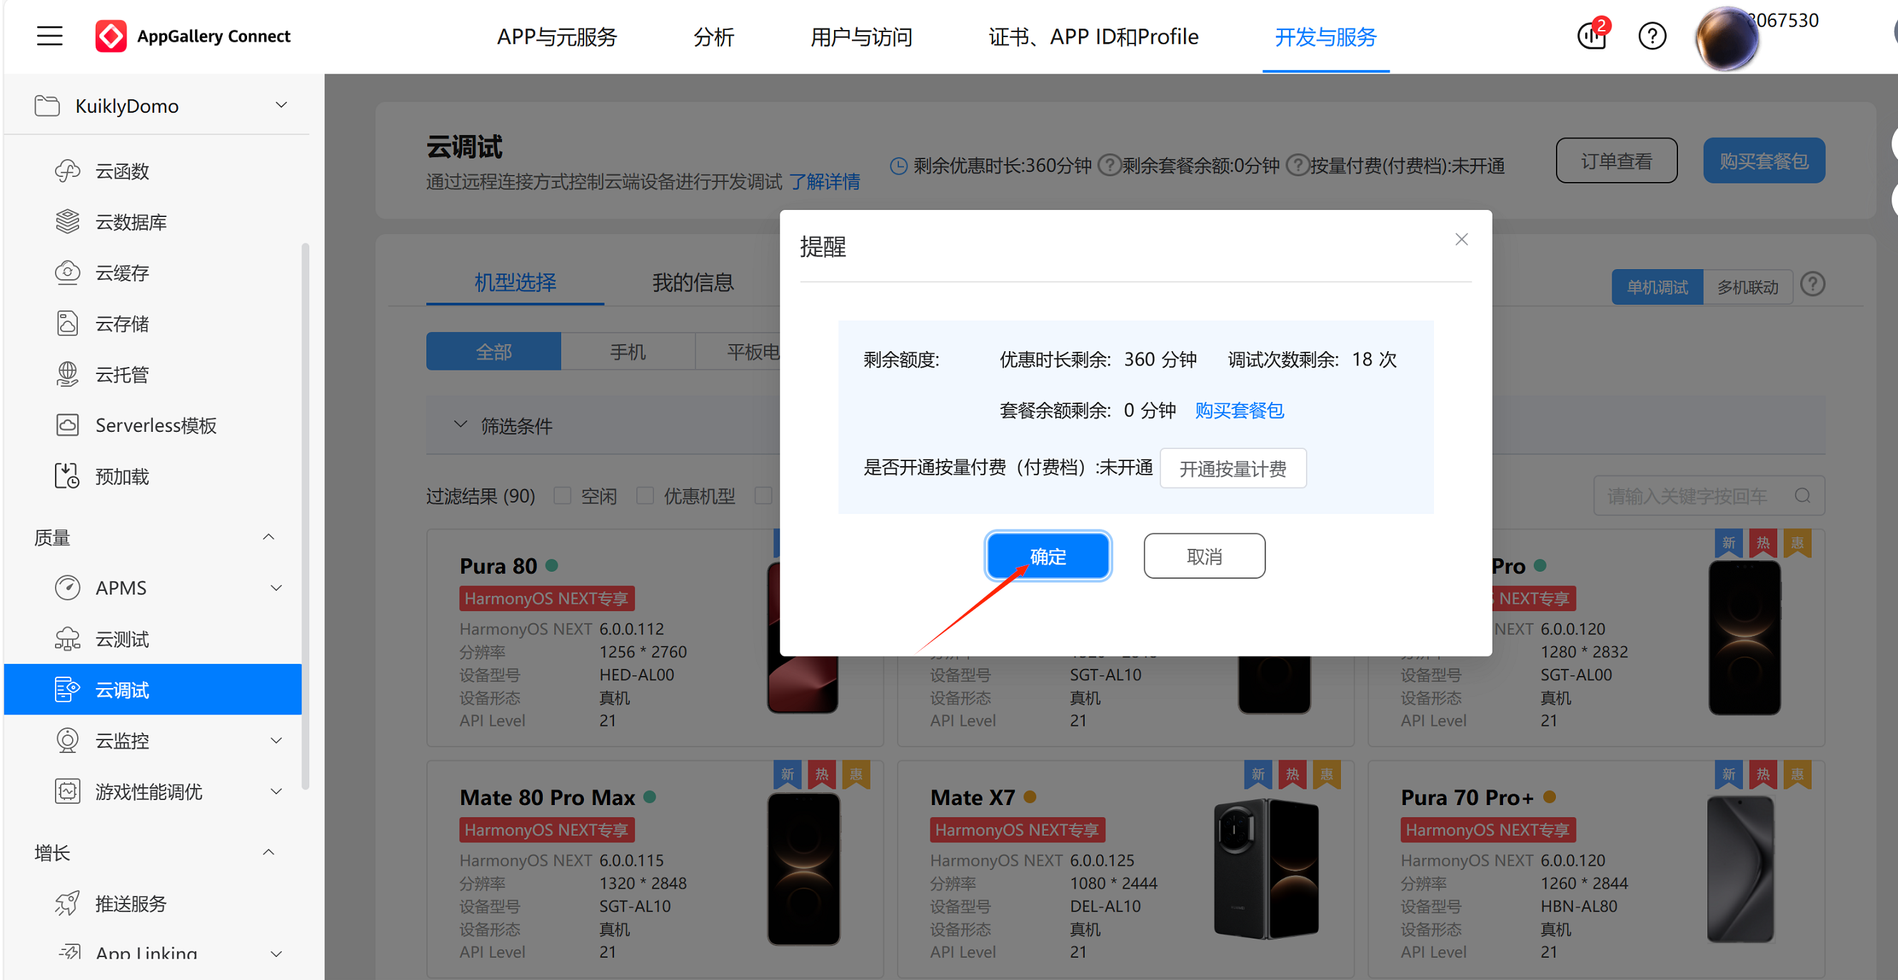Open 云数据库 in sidebar
The image size is (1898, 980).
pyautogui.click(x=131, y=223)
